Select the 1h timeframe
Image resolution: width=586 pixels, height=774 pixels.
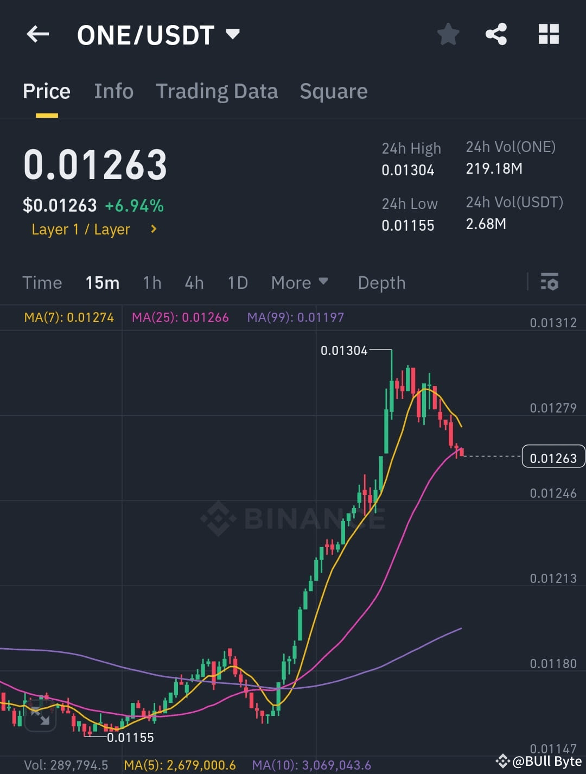click(152, 282)
